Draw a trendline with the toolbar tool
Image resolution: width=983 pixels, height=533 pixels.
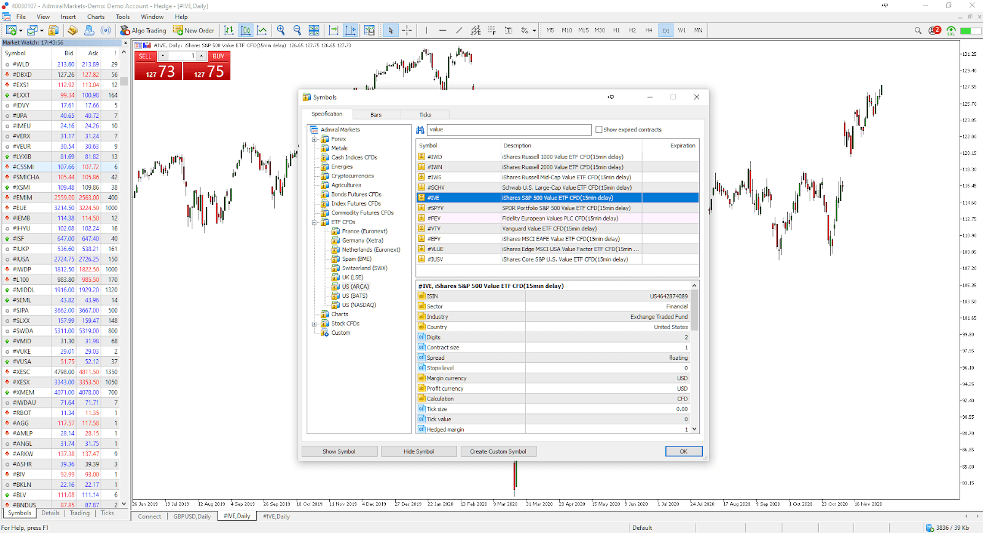(x=459, y=30)
